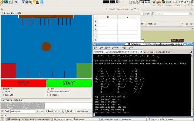Click Next in find bar
194x121 pixels.
[x=40, y=111]
